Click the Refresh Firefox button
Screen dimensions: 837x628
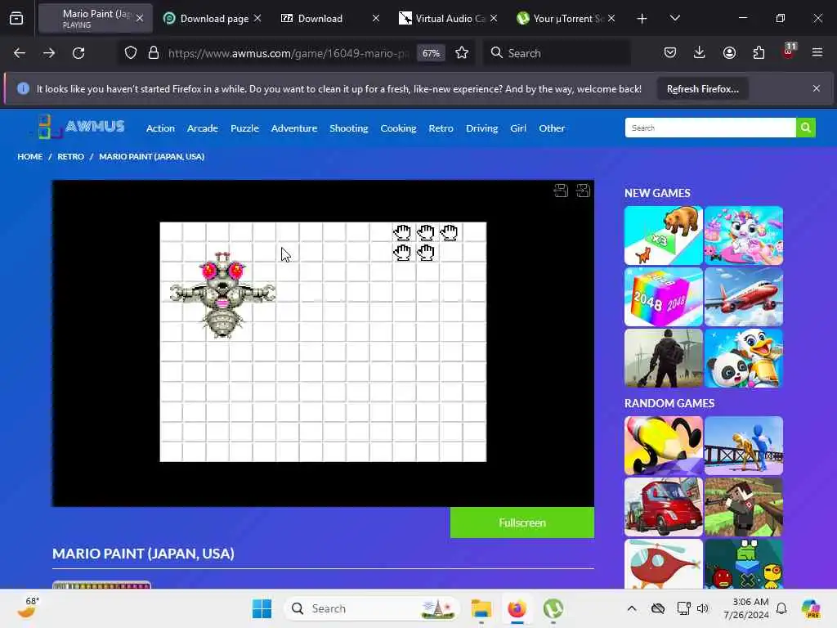tap(702, 89)
